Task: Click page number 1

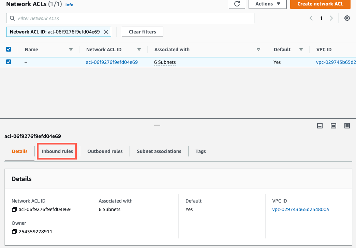Action: coord(321,18)
